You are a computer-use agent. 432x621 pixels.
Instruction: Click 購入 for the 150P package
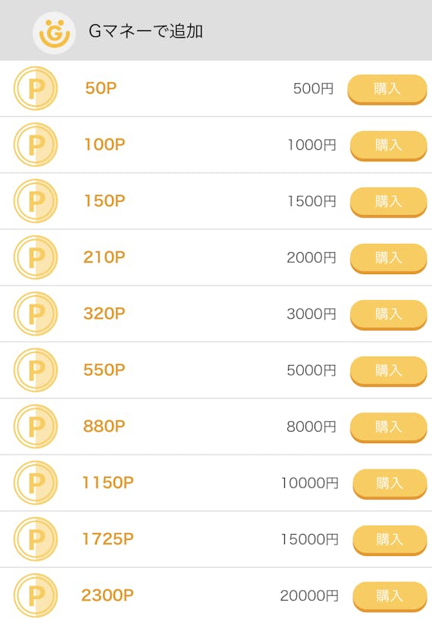(x=388, y=201)
